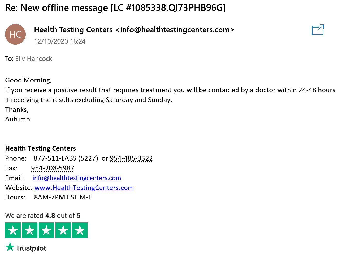
Task: Click the middle Trustpilot star
Action: click(x=46, y=230)
